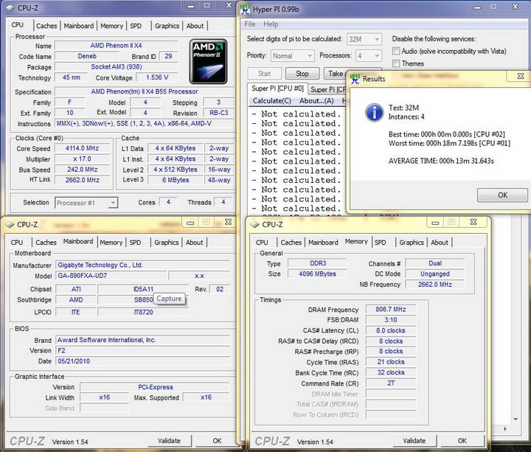Click Validate in Memory CPU-Z window

[x=414, y=441]
